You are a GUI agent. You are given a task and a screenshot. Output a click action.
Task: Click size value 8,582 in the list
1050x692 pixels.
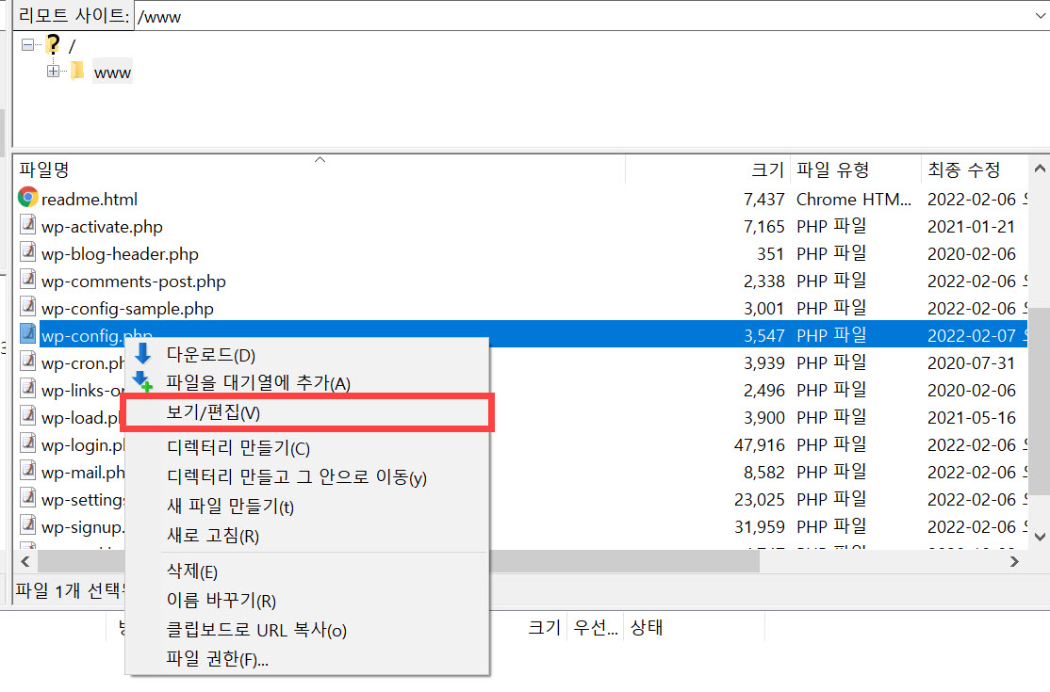[763, 472]
